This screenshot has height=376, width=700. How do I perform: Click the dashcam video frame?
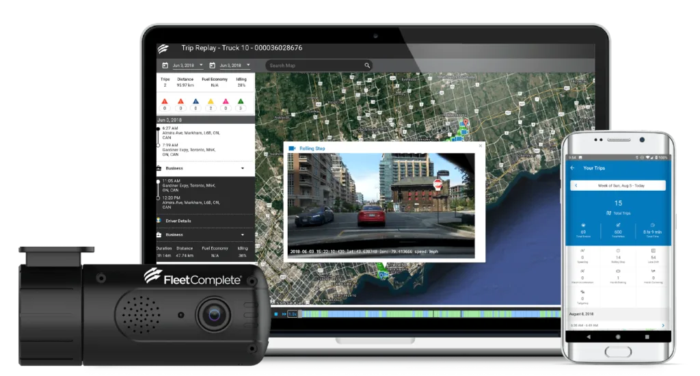click(x=381, y=205)
